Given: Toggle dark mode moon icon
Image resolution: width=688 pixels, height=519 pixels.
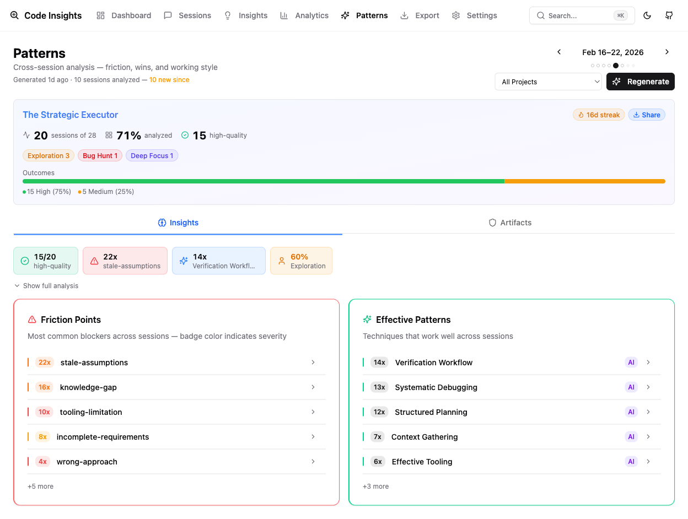Looking at the screenshot, I should (647, 15).
